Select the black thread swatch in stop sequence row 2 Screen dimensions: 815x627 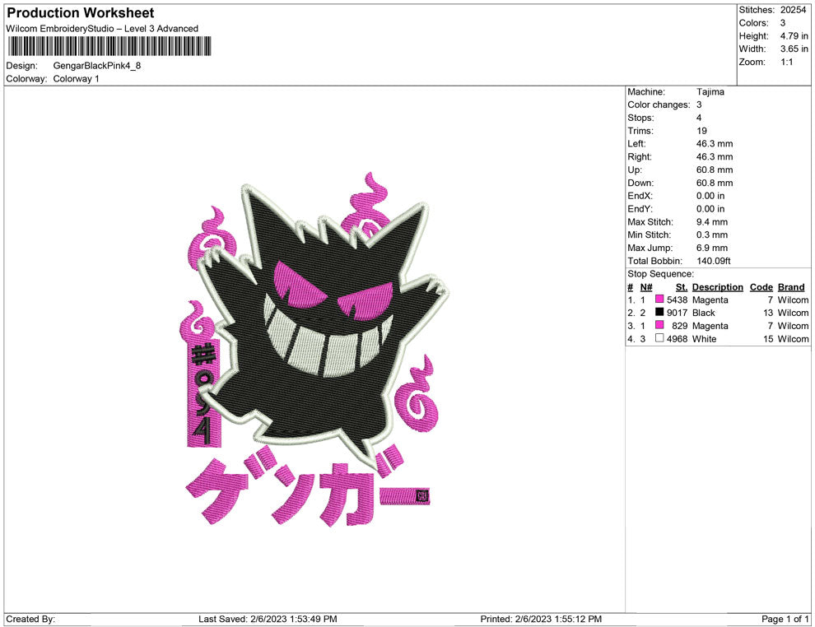tap(659, 313)
